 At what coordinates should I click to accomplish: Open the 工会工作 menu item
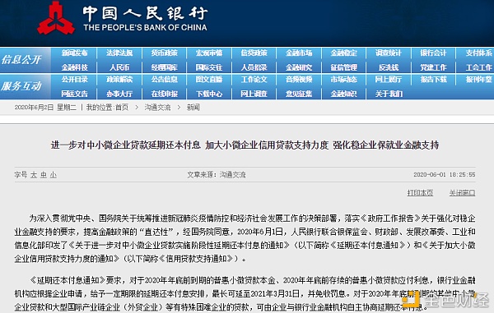(x=478, y=67)
